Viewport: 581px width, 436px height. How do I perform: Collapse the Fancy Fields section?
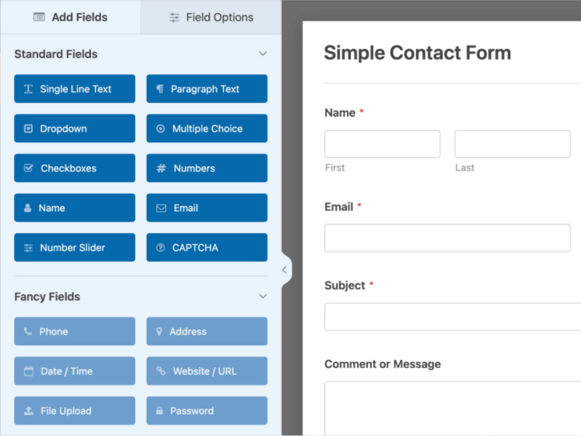click(x=263, y=297)
